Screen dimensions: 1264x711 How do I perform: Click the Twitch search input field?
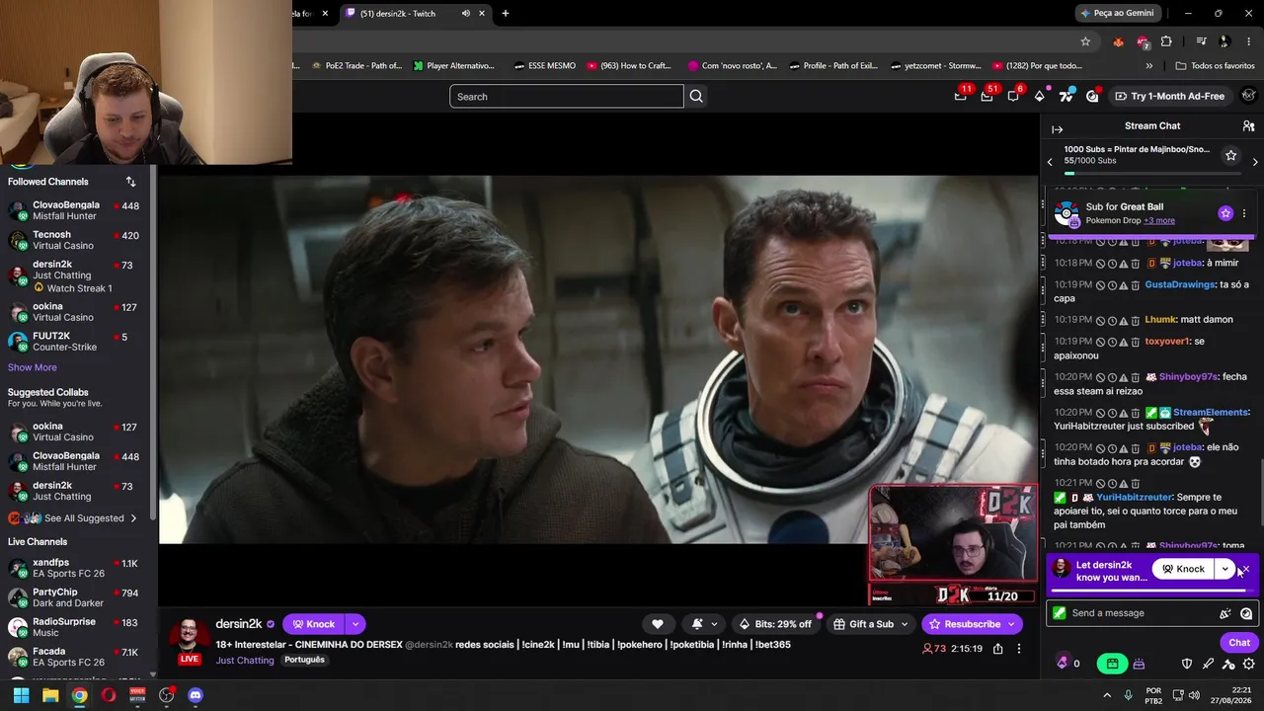pos(567,96)
